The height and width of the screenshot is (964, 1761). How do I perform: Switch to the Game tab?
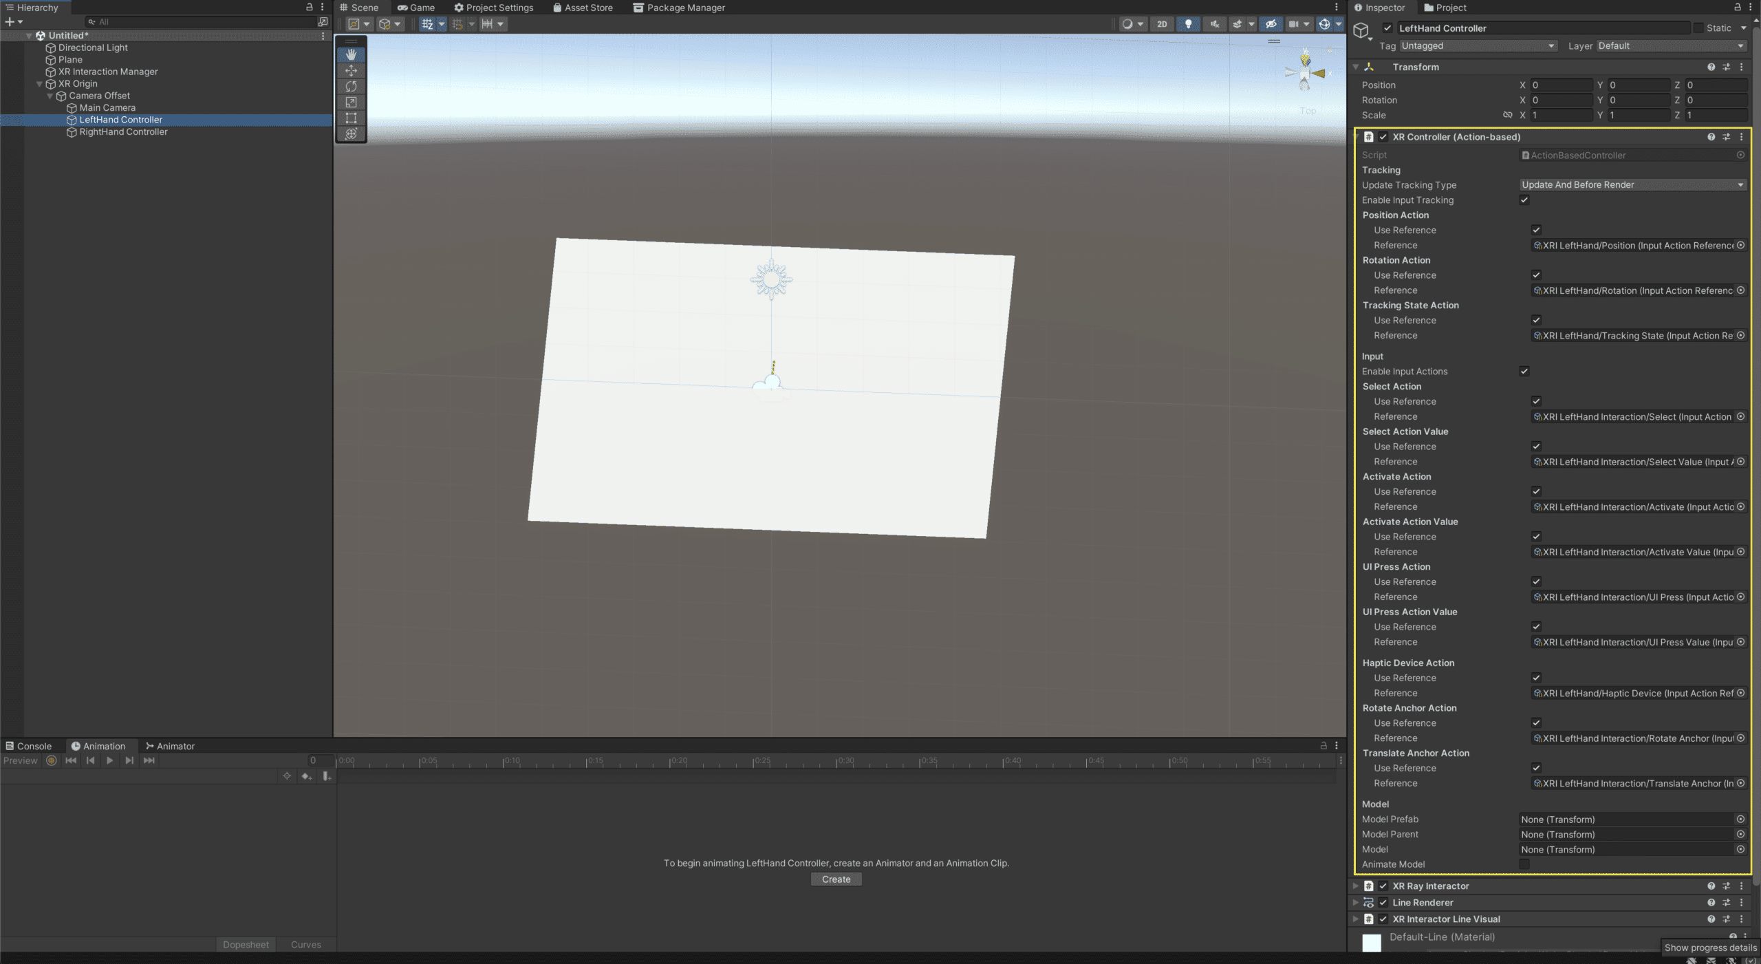415,8
